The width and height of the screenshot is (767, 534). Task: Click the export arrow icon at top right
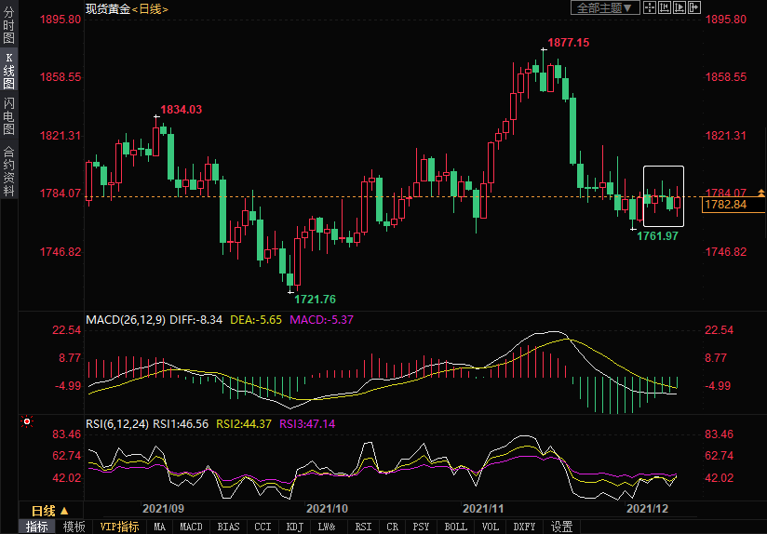click(x=693, y=7)
